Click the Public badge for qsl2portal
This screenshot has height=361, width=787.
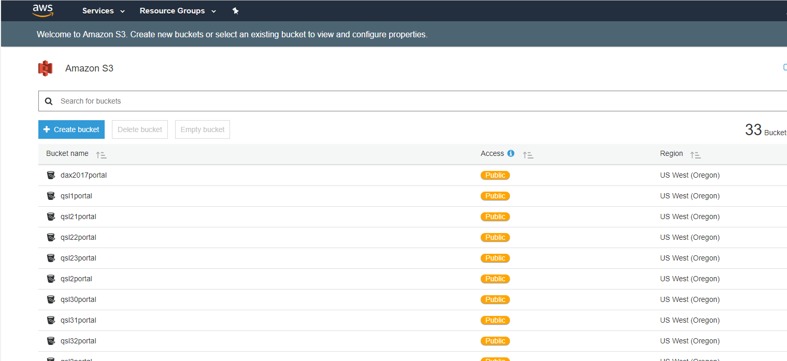point(495,279)
